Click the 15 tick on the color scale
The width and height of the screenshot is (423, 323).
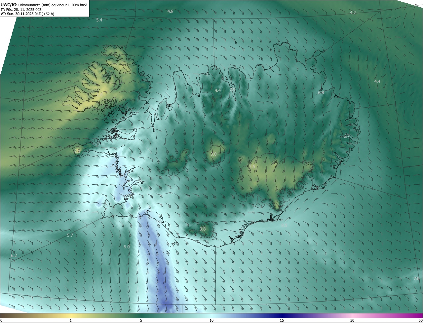tap(282, 320)
